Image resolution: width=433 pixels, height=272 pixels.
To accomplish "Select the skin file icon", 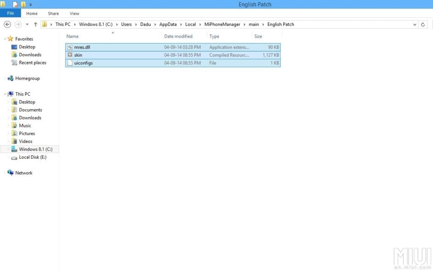I will pos(70,55).
